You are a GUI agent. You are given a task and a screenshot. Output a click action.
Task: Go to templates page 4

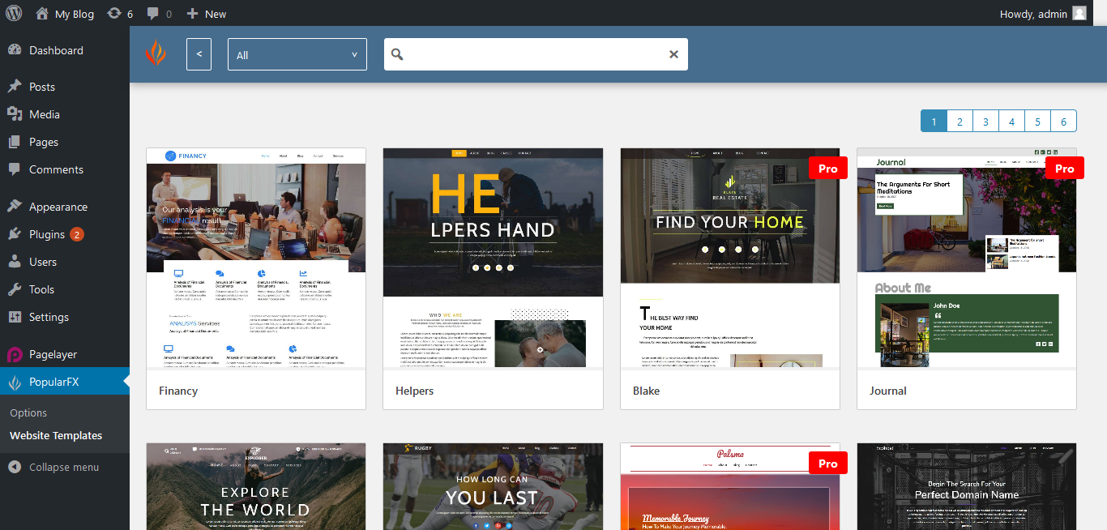[1011, 122]
